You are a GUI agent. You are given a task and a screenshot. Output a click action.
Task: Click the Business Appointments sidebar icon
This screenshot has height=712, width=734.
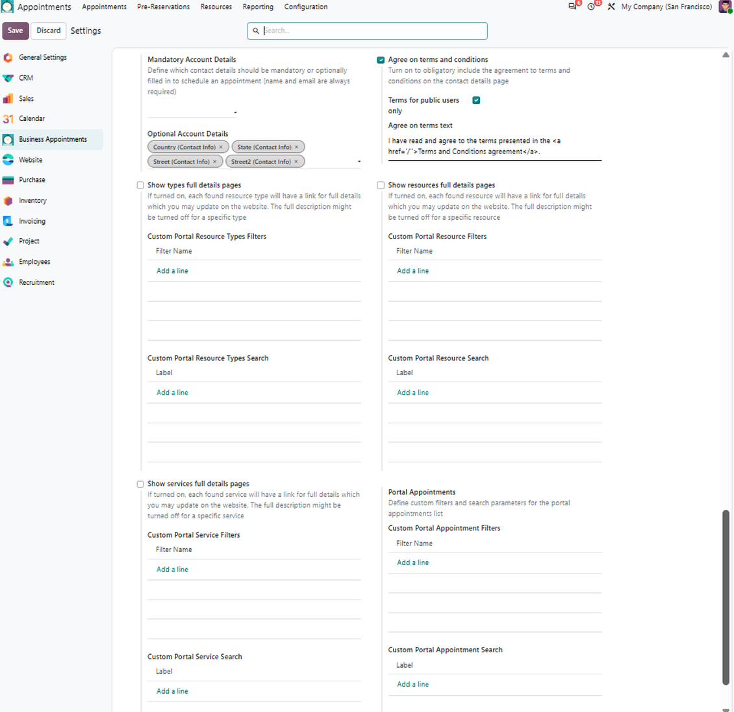point(8,140)
